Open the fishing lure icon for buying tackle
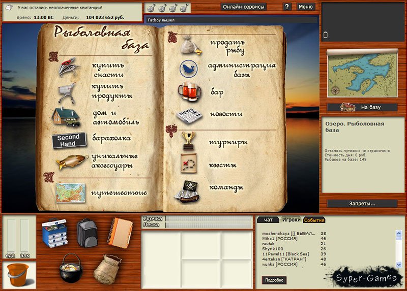This screenshot has width=407, height=291. click(x=68, y=67)
